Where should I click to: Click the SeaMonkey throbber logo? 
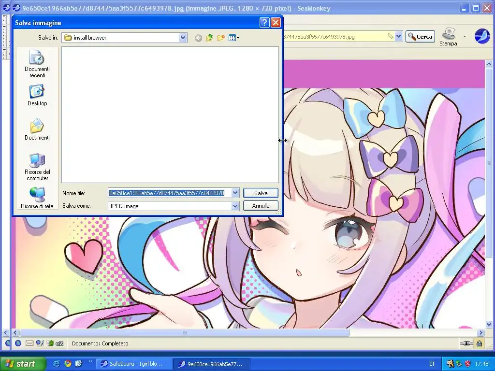click(x=482, y=36)
